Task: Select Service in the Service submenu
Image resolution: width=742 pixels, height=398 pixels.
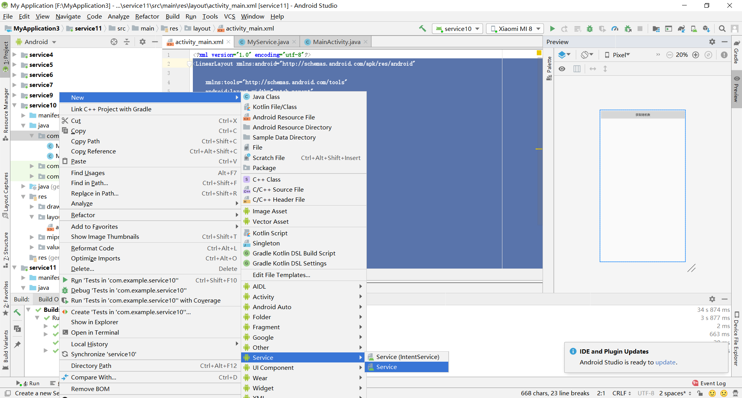Action: pyautogui.click(x=407, y=367)
